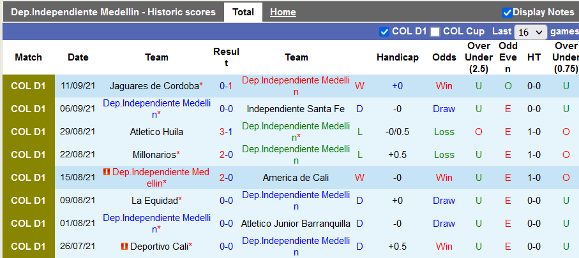Click La Equidad team link

(154, 201)
